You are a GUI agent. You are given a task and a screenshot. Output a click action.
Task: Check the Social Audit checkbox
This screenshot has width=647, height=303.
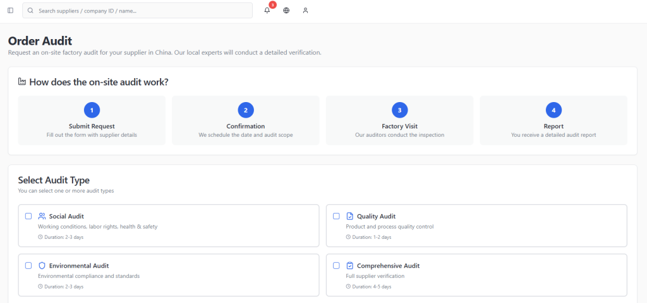pos(28,216)
